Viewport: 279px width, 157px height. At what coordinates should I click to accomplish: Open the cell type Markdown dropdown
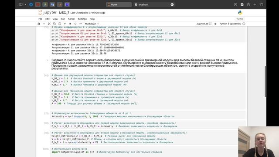coord(92,24)
